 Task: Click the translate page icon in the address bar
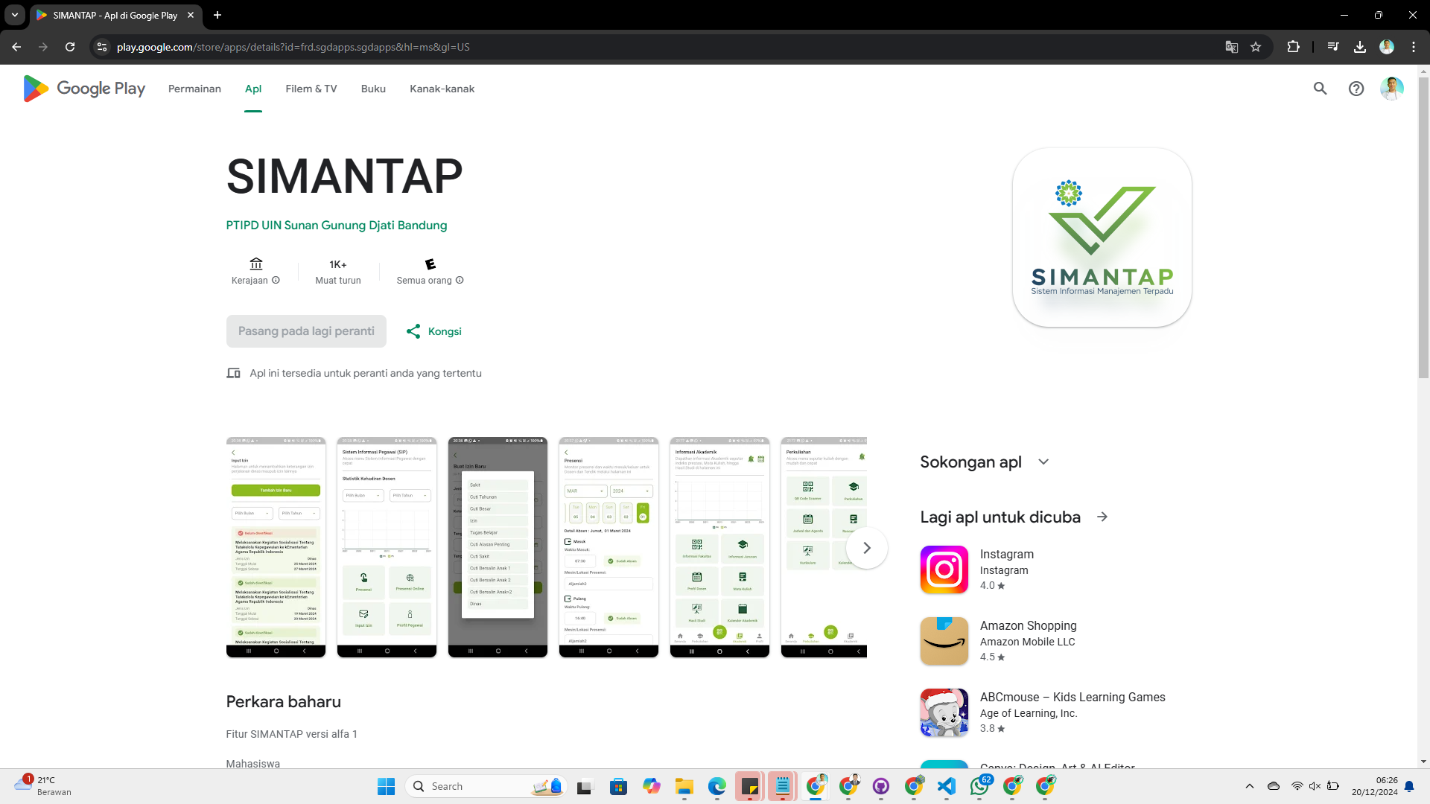[1231, 47]
